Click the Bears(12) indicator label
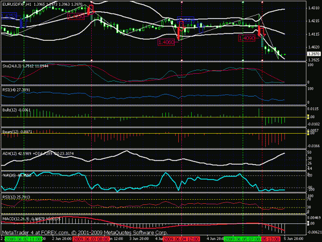The image size is (322, 242). pyautogui.click(x=17, y=132)
